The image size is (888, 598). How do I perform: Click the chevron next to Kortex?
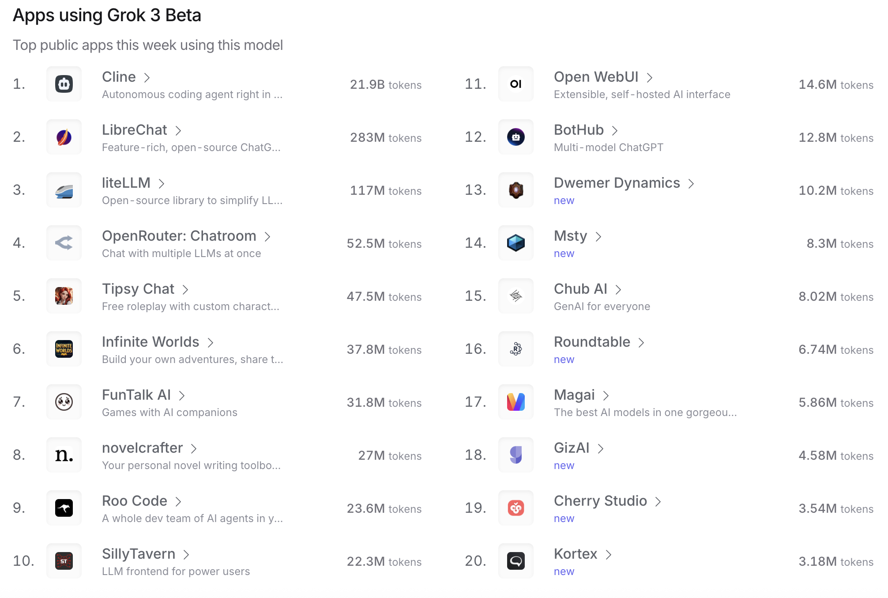(609, 555)
